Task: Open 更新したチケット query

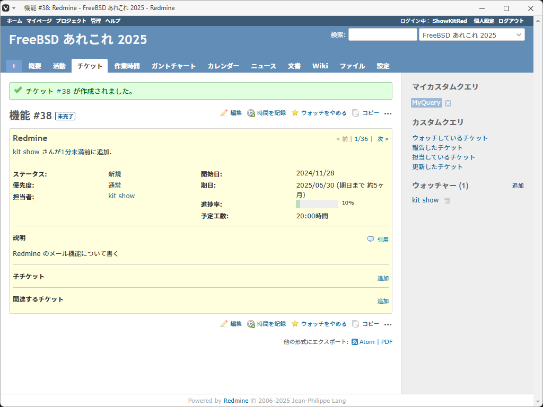Action: coord(437,167)
